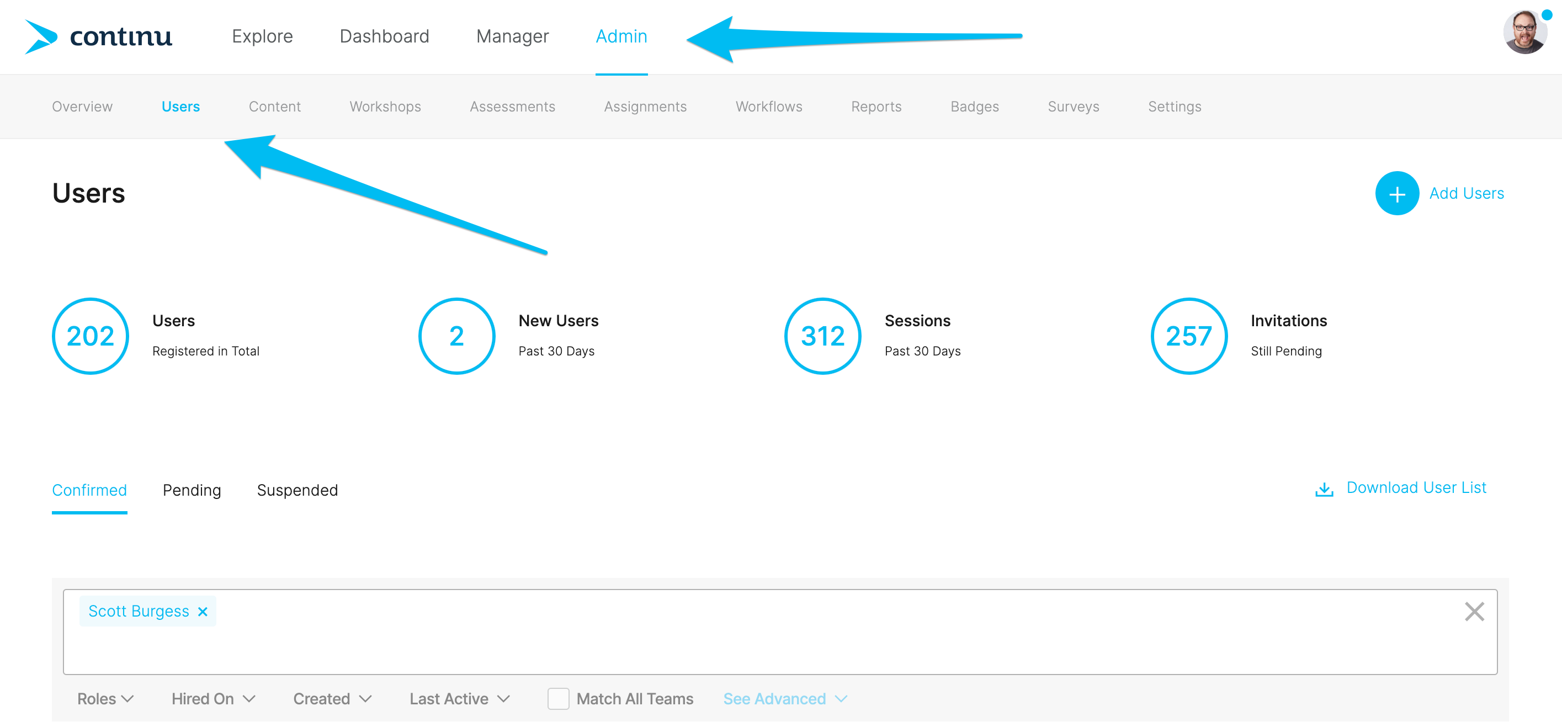Click the "Still Pending" label
This screenshot has height=722, width=1562.
click(x=1286, y=352)
